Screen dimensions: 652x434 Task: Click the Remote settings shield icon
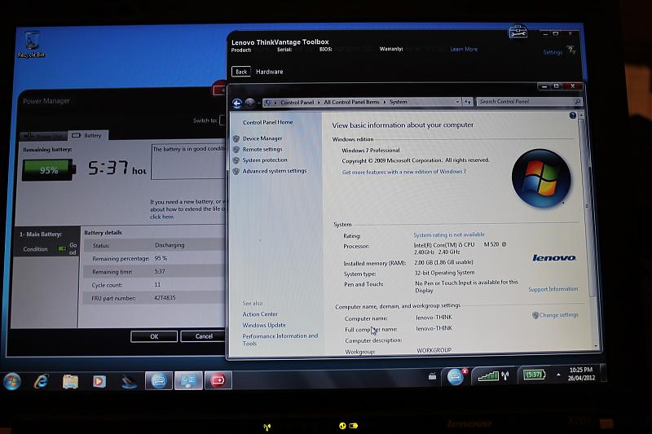(236, 149)
